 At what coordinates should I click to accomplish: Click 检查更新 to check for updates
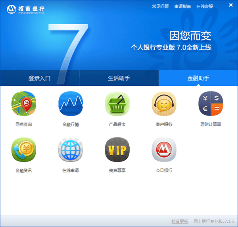[180, 221]
